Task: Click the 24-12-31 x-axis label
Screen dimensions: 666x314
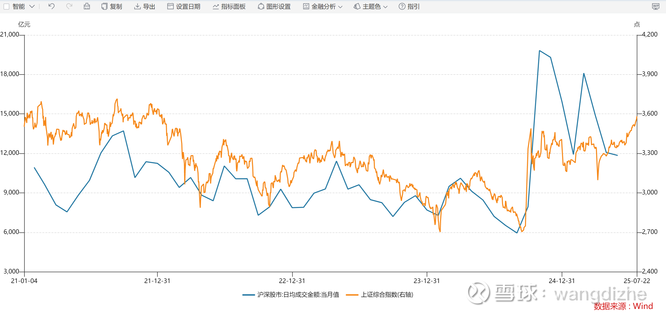Action: pos(562,281)
